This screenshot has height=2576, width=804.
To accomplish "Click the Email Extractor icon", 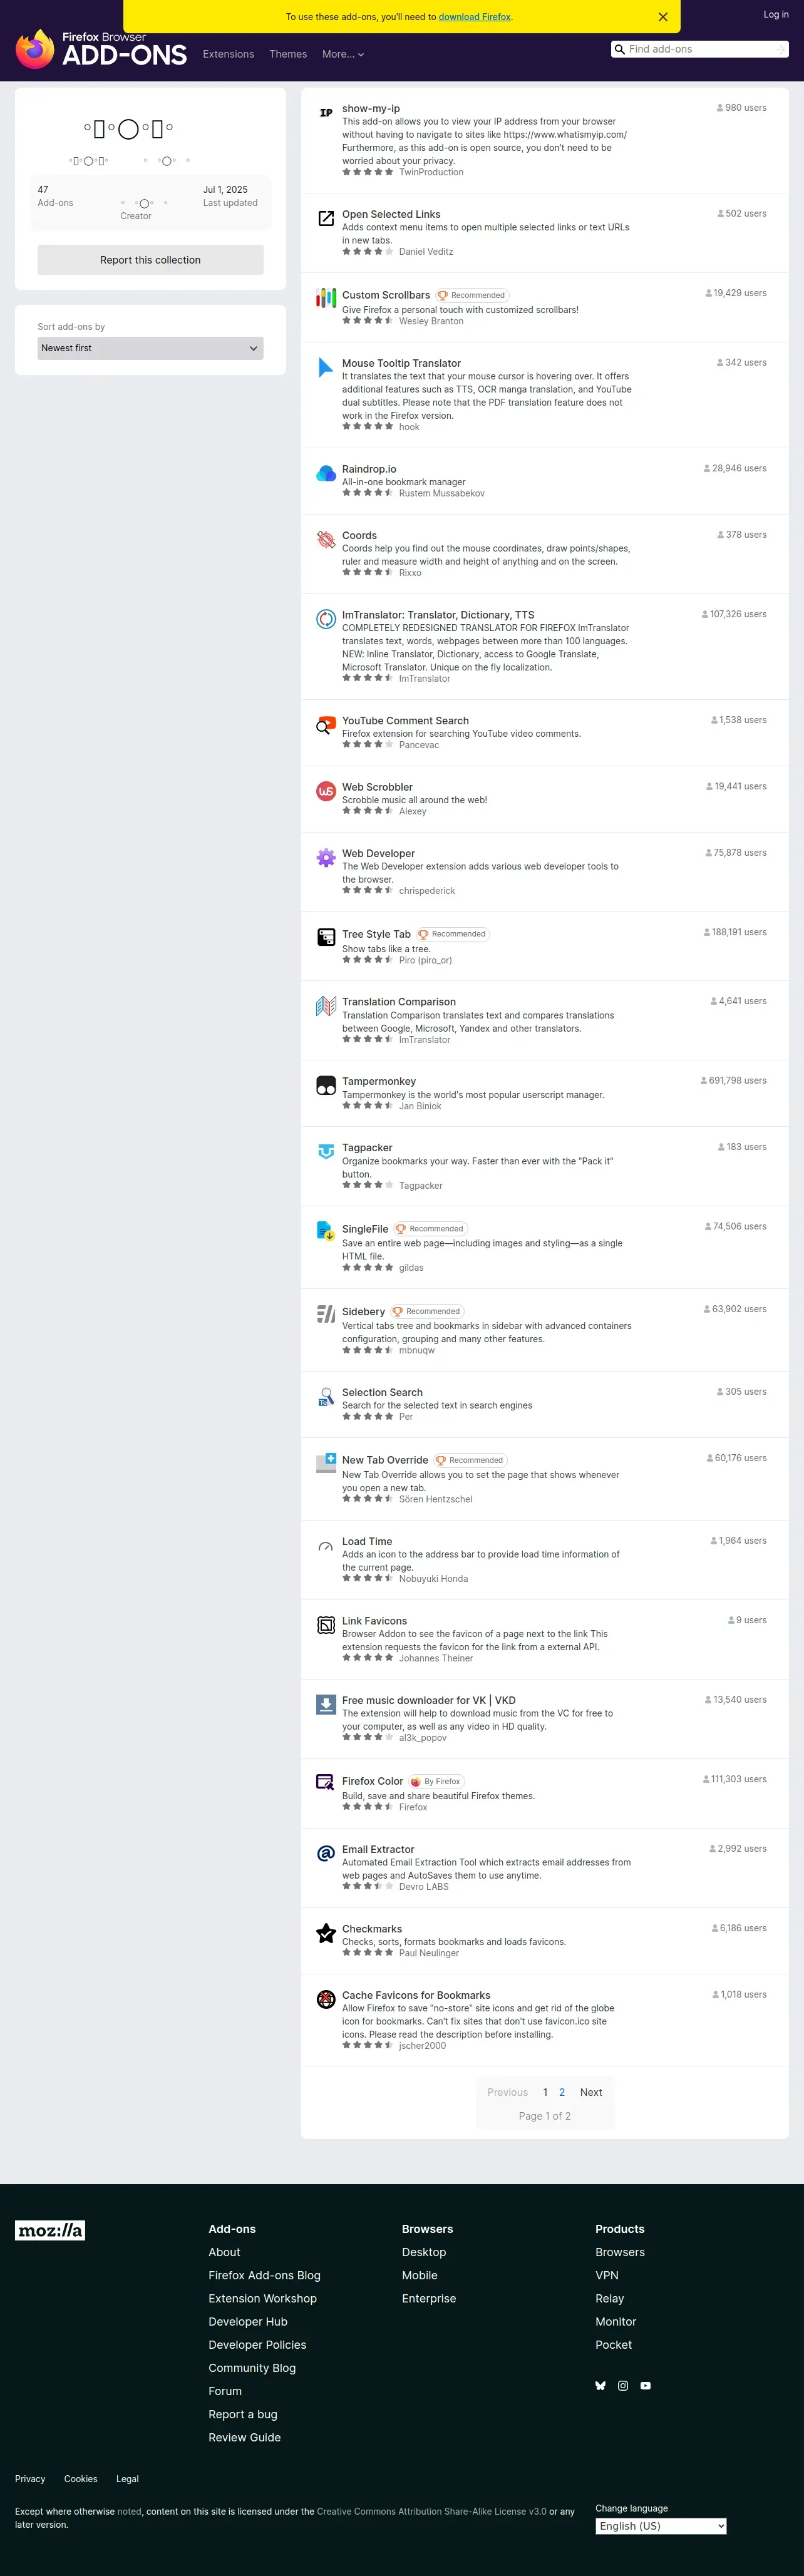I will pos(326,1854).
